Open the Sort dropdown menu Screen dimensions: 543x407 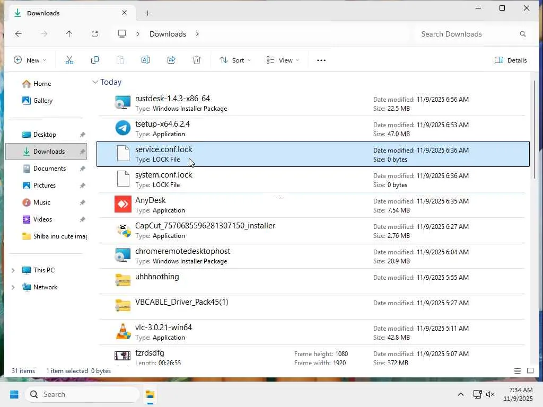click(235, 60)
